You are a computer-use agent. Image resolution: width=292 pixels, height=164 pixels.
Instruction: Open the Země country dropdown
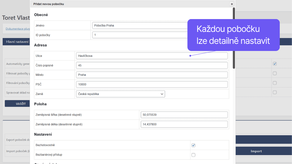[120, 94]
